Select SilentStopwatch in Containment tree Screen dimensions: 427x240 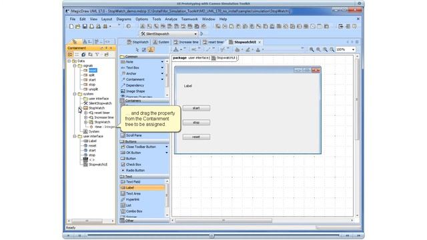pos(97,103)
